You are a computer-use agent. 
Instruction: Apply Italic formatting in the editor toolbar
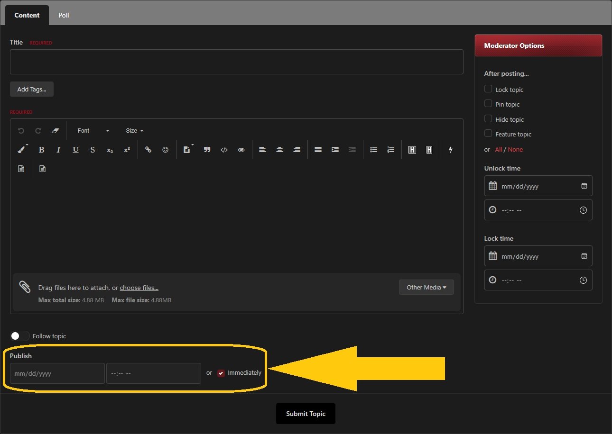tap(58, 150)
